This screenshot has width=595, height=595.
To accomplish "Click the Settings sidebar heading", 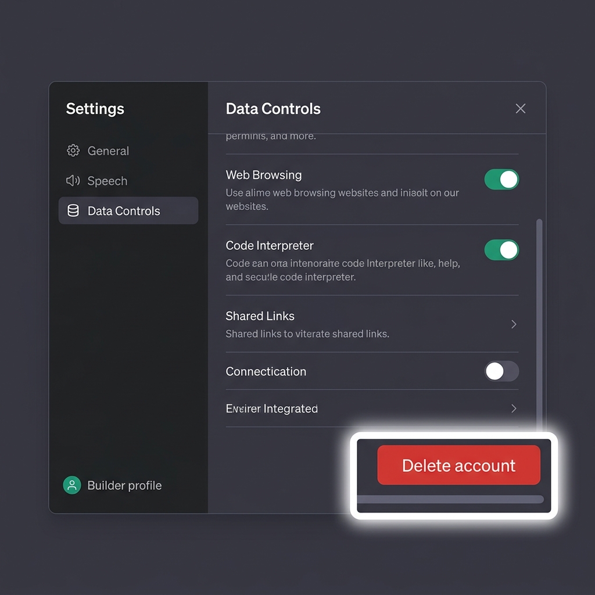I will [95, 109].
